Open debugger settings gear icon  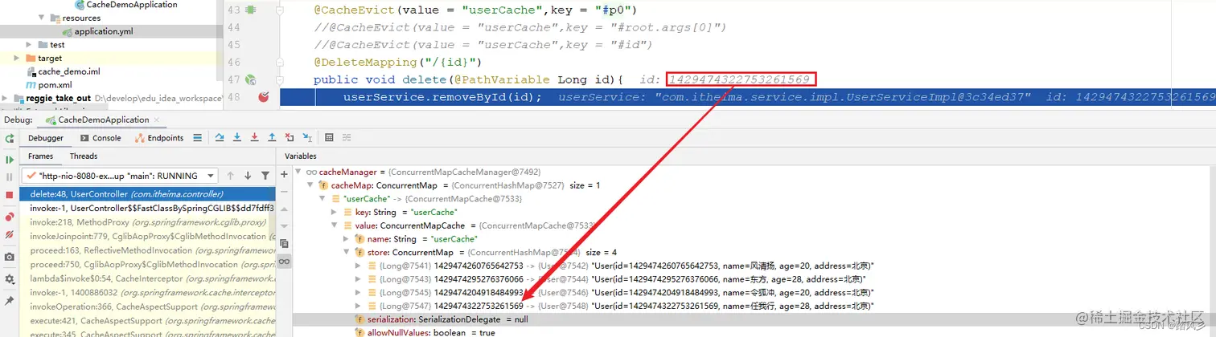click(x=10, y=278)
